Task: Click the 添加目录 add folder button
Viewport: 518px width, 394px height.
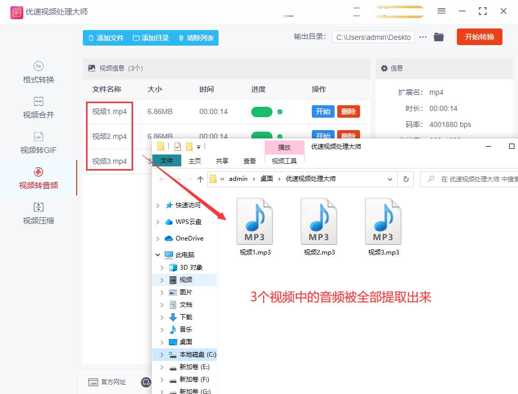Action: [x=151, y=38]
